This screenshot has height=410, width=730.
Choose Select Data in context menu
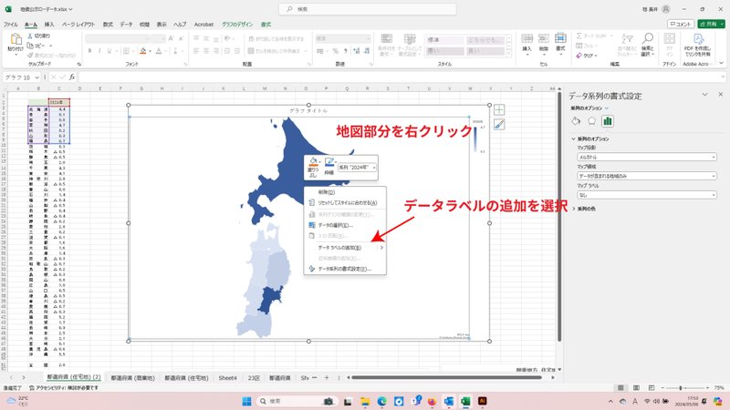coord(345,225)
